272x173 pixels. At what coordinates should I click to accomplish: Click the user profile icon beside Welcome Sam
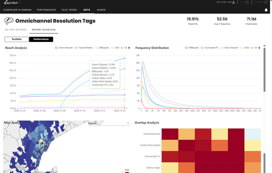[x=234, y=2]
